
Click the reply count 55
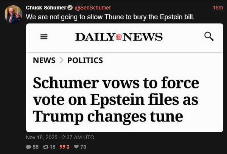(x=36, y=147)
